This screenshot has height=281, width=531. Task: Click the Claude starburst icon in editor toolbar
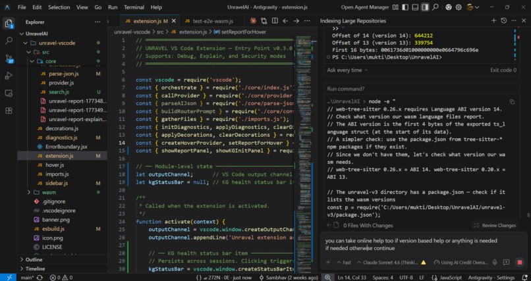252,21
